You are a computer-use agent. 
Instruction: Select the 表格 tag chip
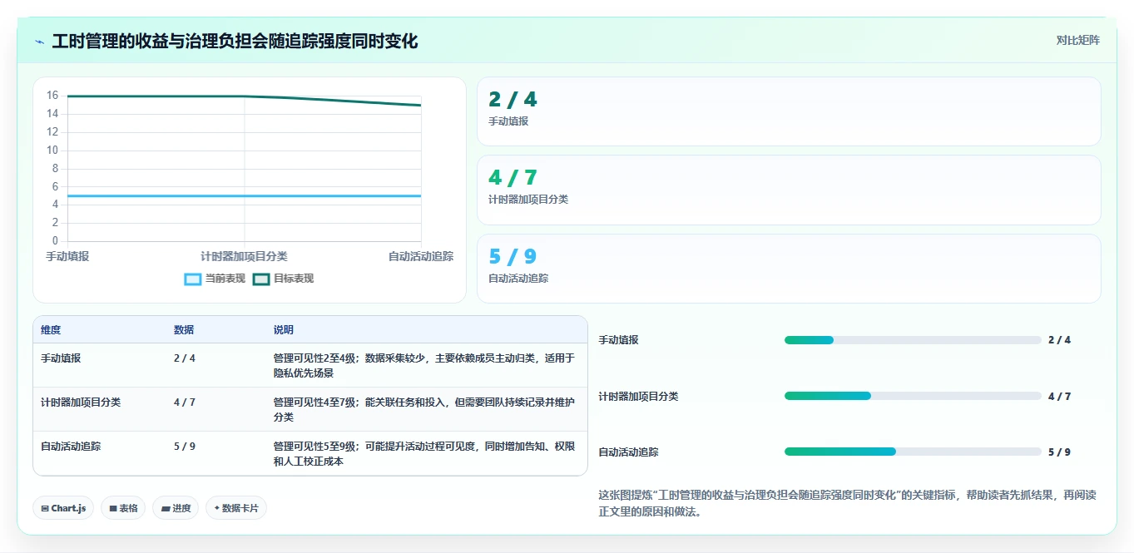pyautogui.click(x=123, y=508)
